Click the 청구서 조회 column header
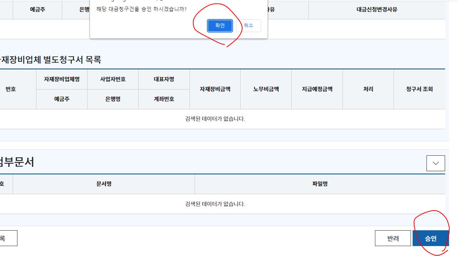Viewport: 457px width, 256px height. pyautogui.click(x=419, y=89)
